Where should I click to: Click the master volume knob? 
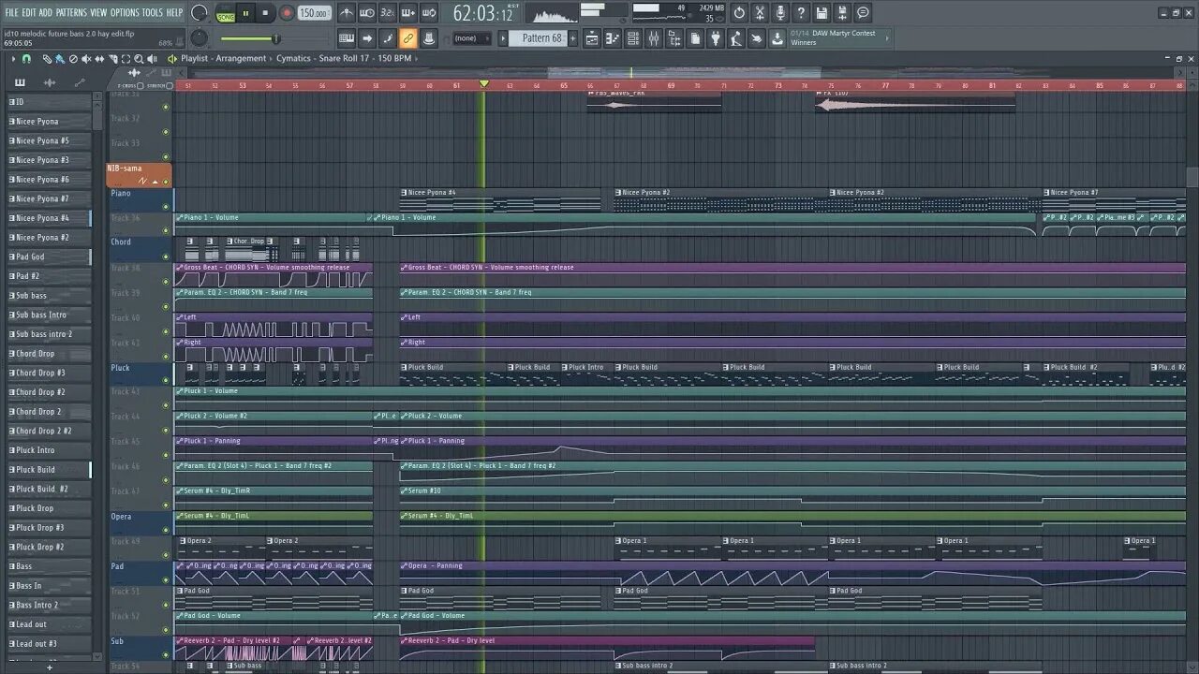[200, 13]
